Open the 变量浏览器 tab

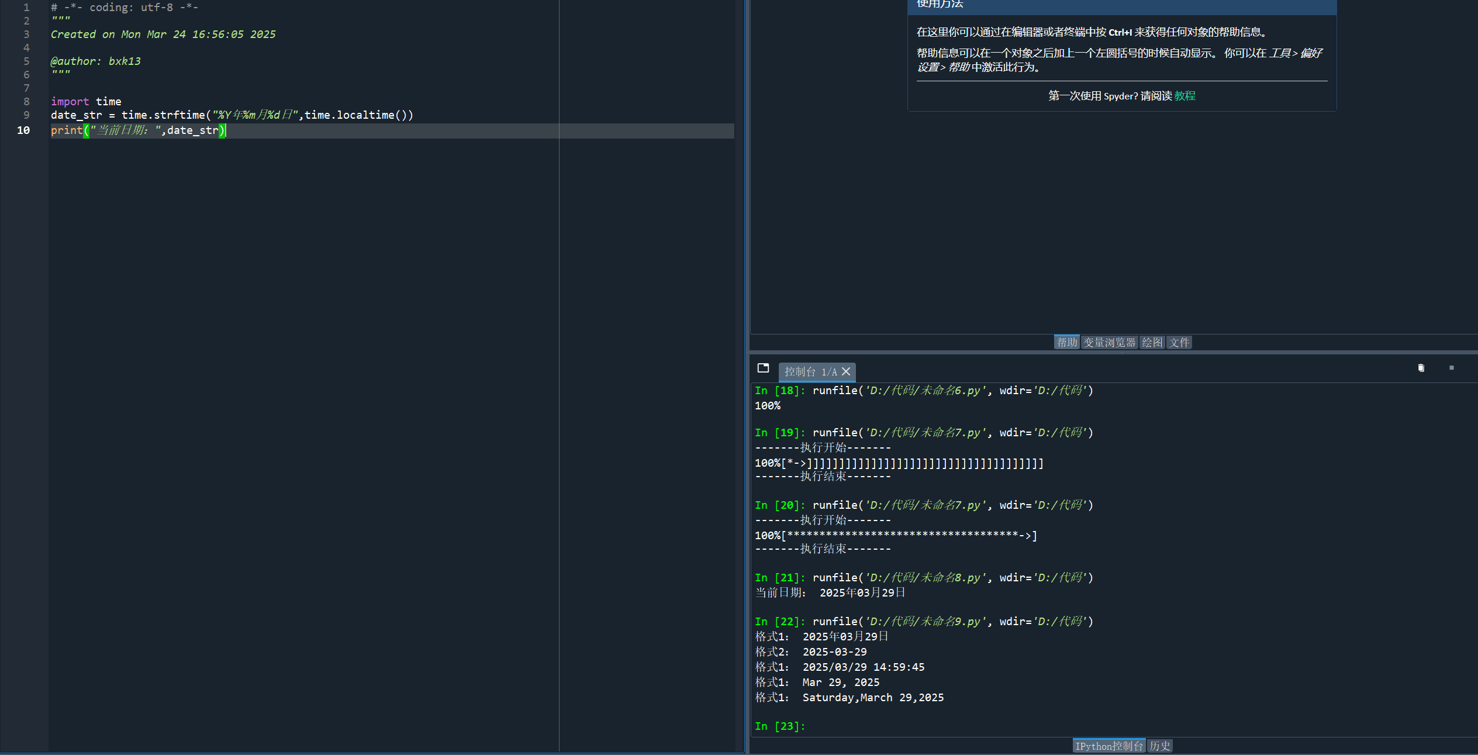(1109, 342)
